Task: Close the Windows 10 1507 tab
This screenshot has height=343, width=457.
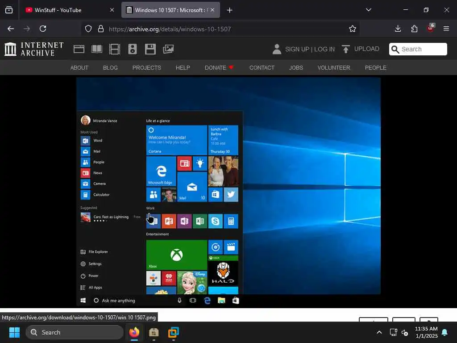Action: pos(212,10)
